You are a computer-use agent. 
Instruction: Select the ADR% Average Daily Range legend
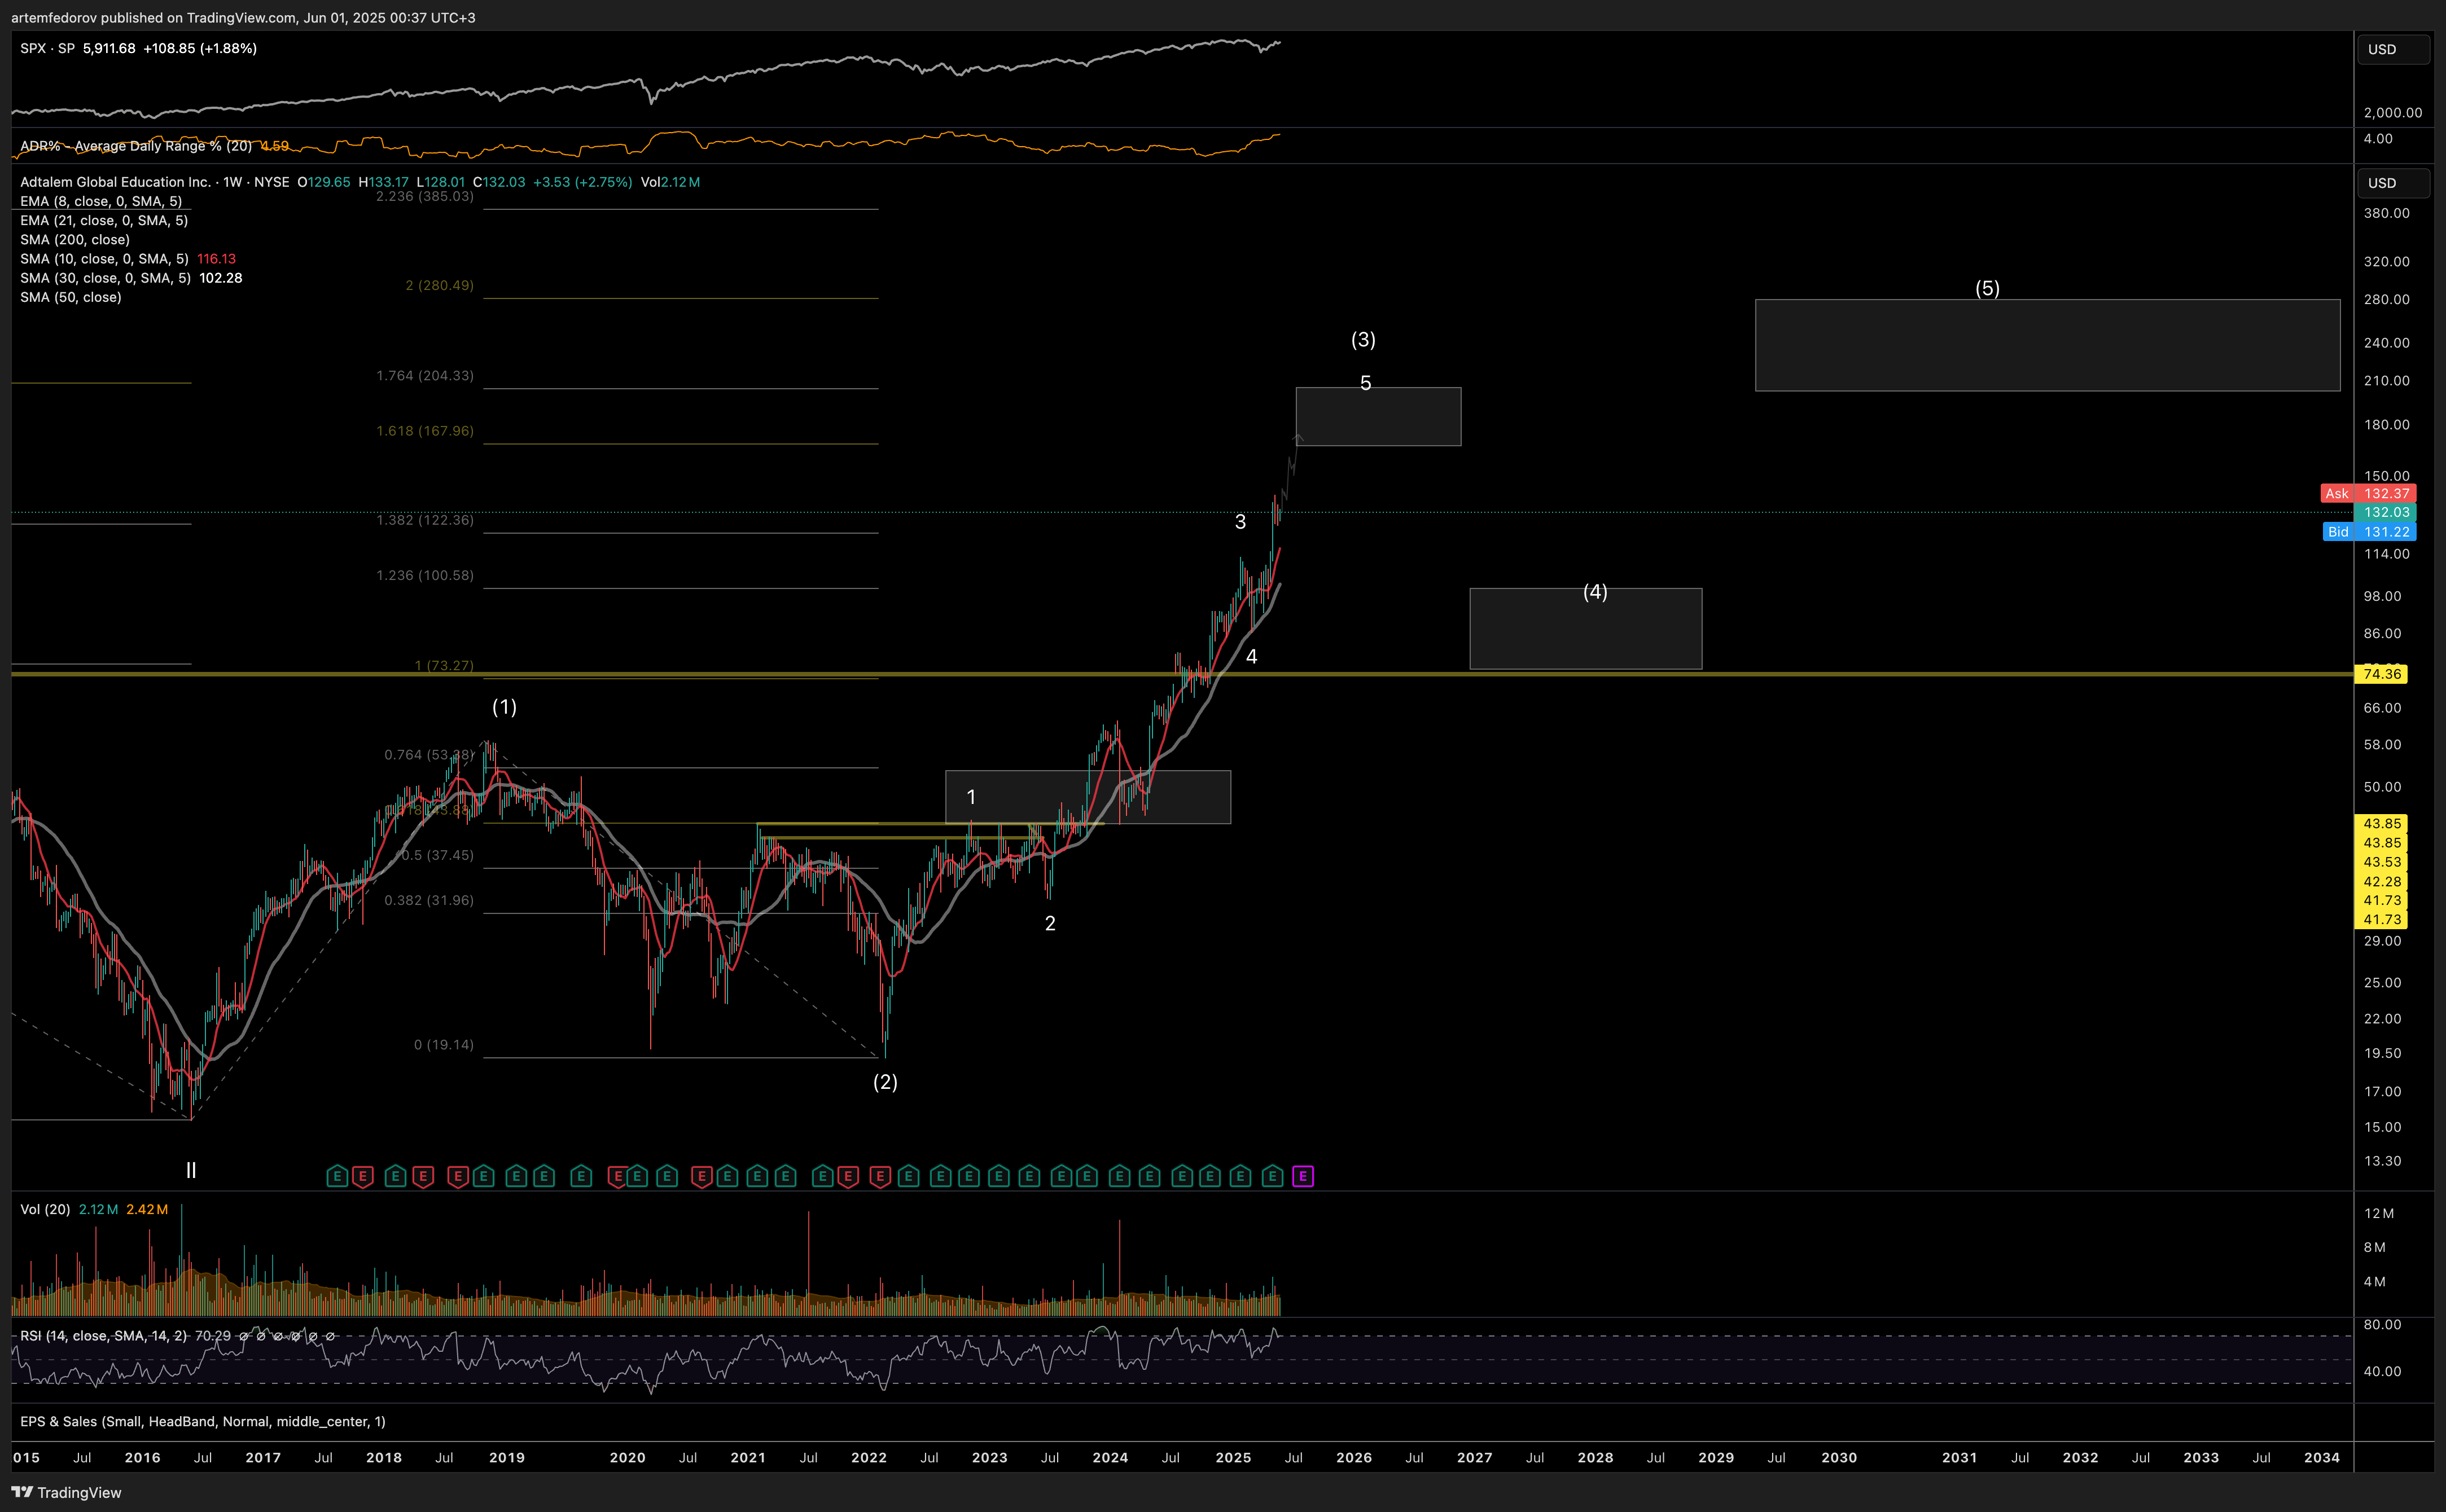click(x=136, y=146)
